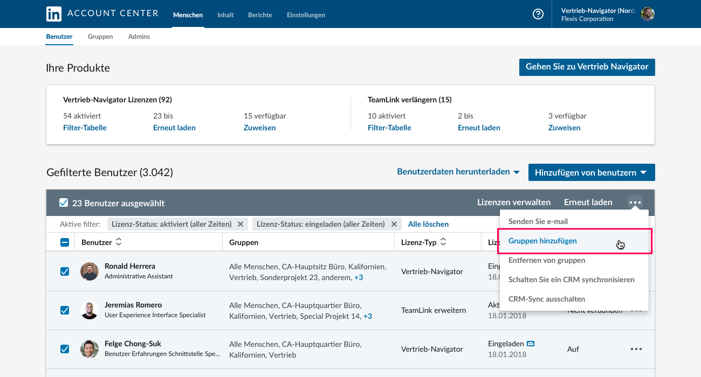Screen dimensions: 701x377
Task: Switch to the Admins tab
Action: click(x=139, y=37)
